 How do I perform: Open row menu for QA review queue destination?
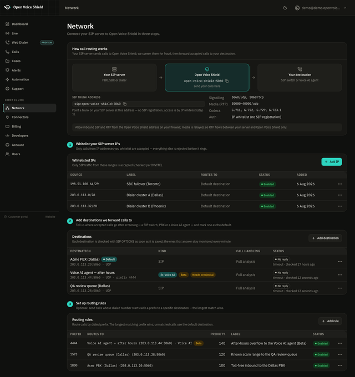(340, 288)
